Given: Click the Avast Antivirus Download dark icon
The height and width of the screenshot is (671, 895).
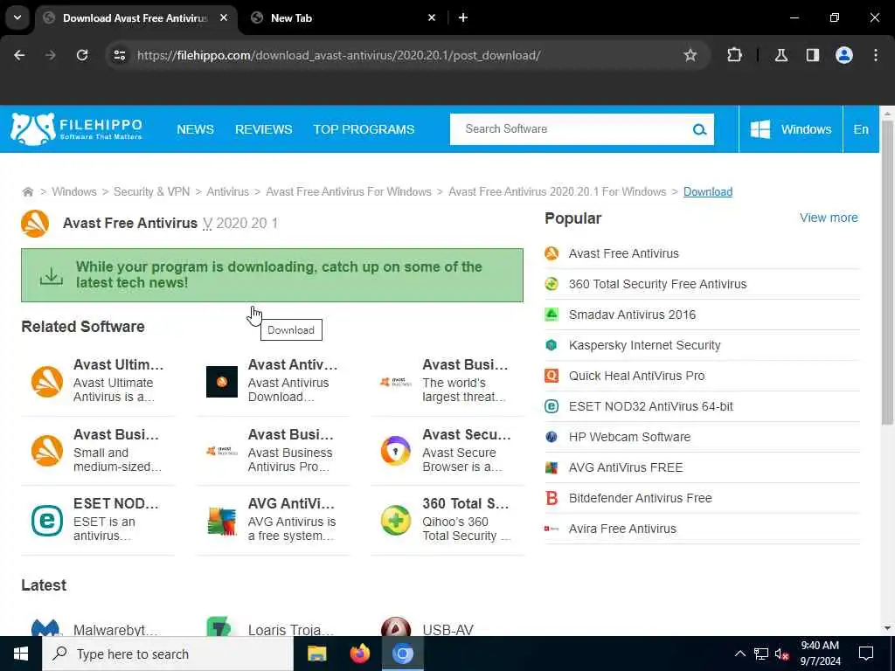Looking at the screenshot, I should point(221,381).
